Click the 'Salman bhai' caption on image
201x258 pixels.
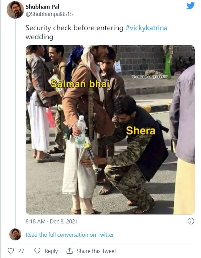pyautogui.click(x=80, y=84)
